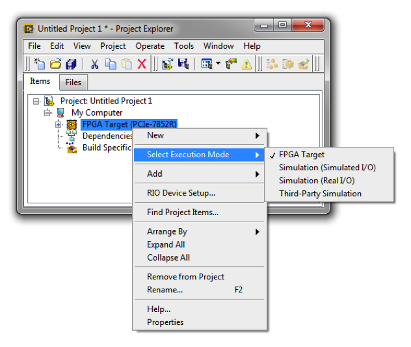Select My Computer tree item

pos(96,113)
